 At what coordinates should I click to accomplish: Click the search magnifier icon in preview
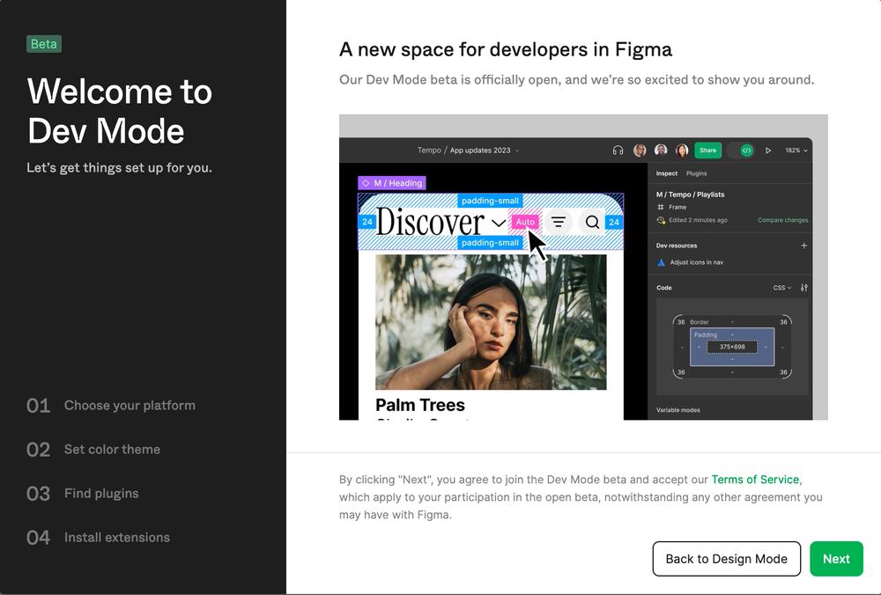click(x=592, y=223)
